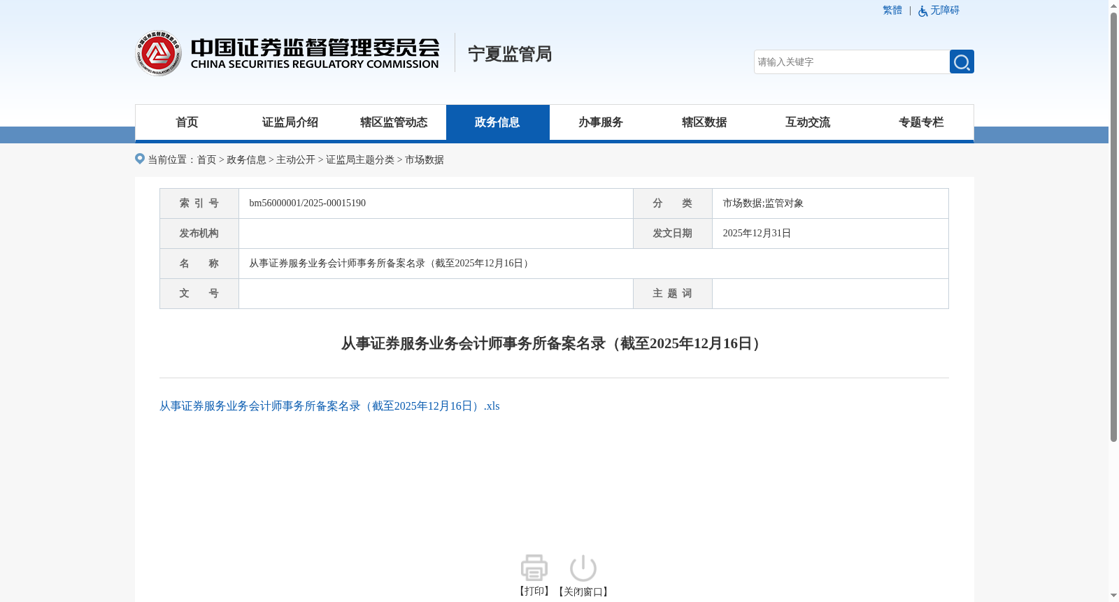
Task: Click the 【关闭窗口】 close window label
Action: [x=583, y=592]
